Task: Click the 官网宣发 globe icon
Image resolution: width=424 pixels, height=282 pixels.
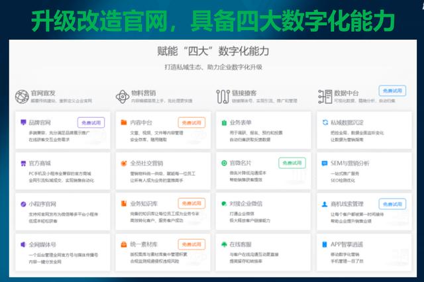Action: tap(21, 97)
